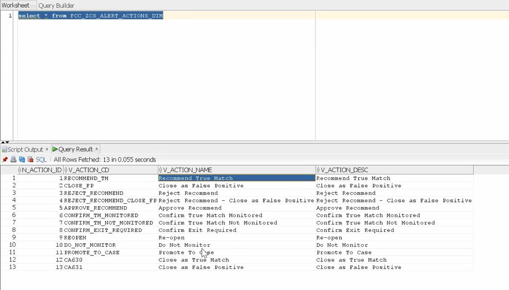Click the sort icon on V_ACTION_NAME header
Image resolution: width=509 pixels, height=290 pixels.
point(160,170)
